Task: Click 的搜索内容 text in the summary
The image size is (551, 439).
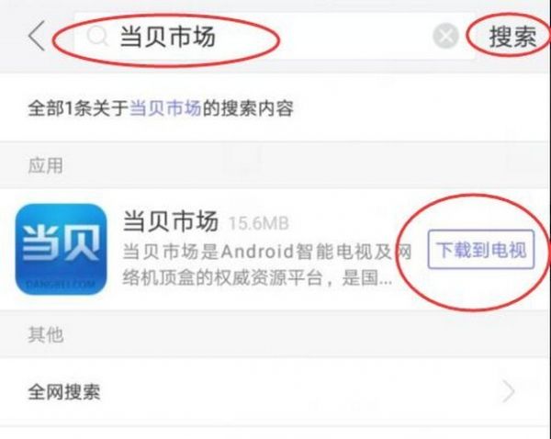Action: pyautogui.click(x=248, y=107)
